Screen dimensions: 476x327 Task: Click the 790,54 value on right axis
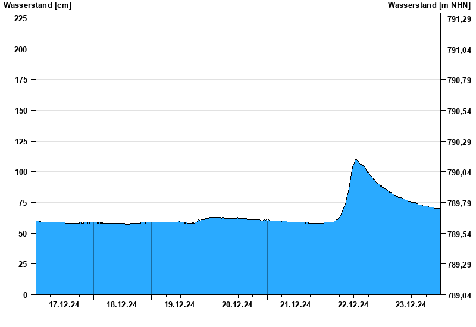(x=459, y=111)
